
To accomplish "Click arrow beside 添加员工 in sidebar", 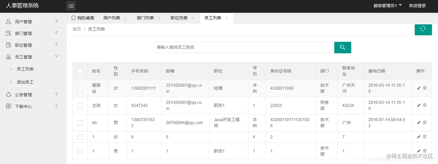I will pos(11,82).
